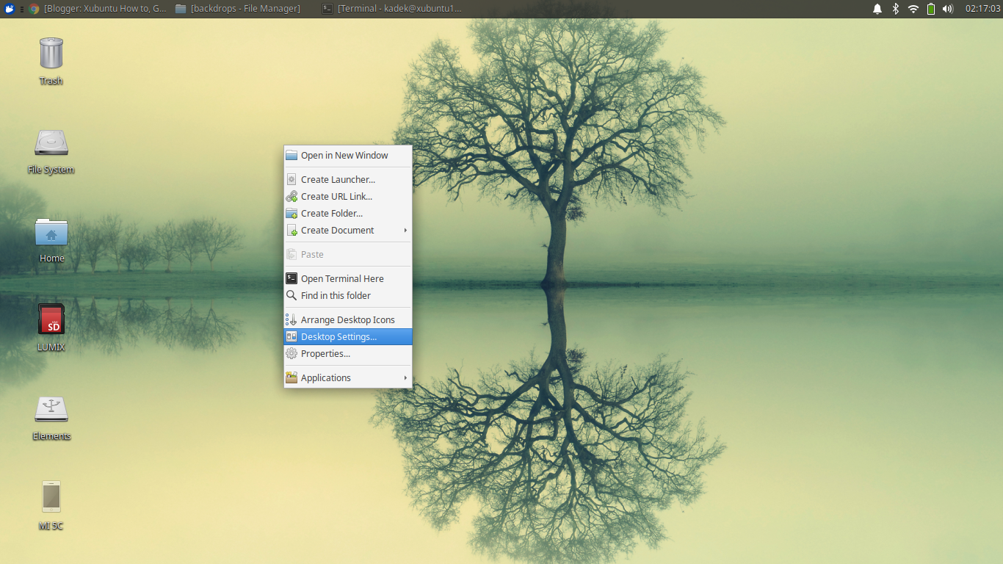Screen dimensions: 1003x564
Task: Select the Elements USB drive icon
Action: [x=51, y=409]
